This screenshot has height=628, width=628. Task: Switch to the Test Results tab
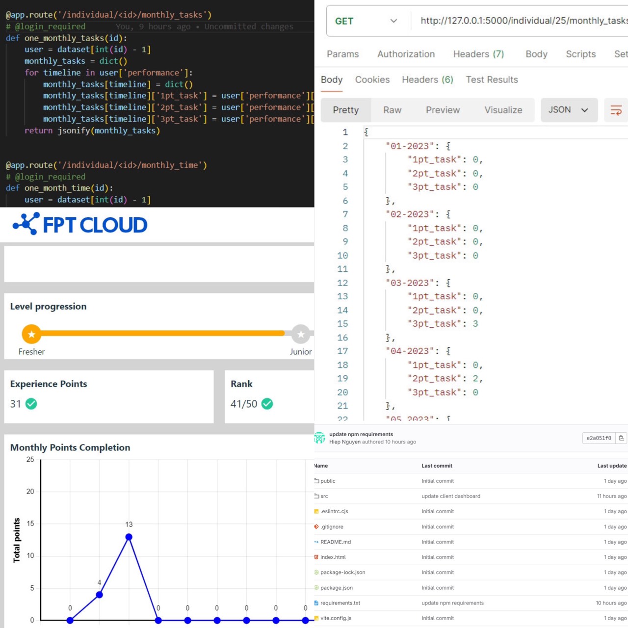click(x=492, y=79)
